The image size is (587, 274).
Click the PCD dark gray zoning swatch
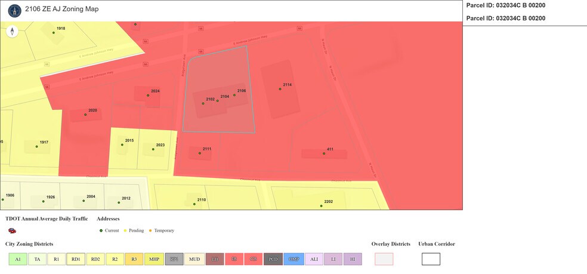(x=274, y=259)
